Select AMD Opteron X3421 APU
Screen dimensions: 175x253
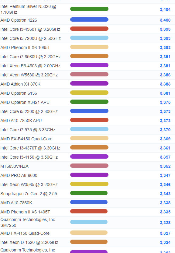[25, 103]
